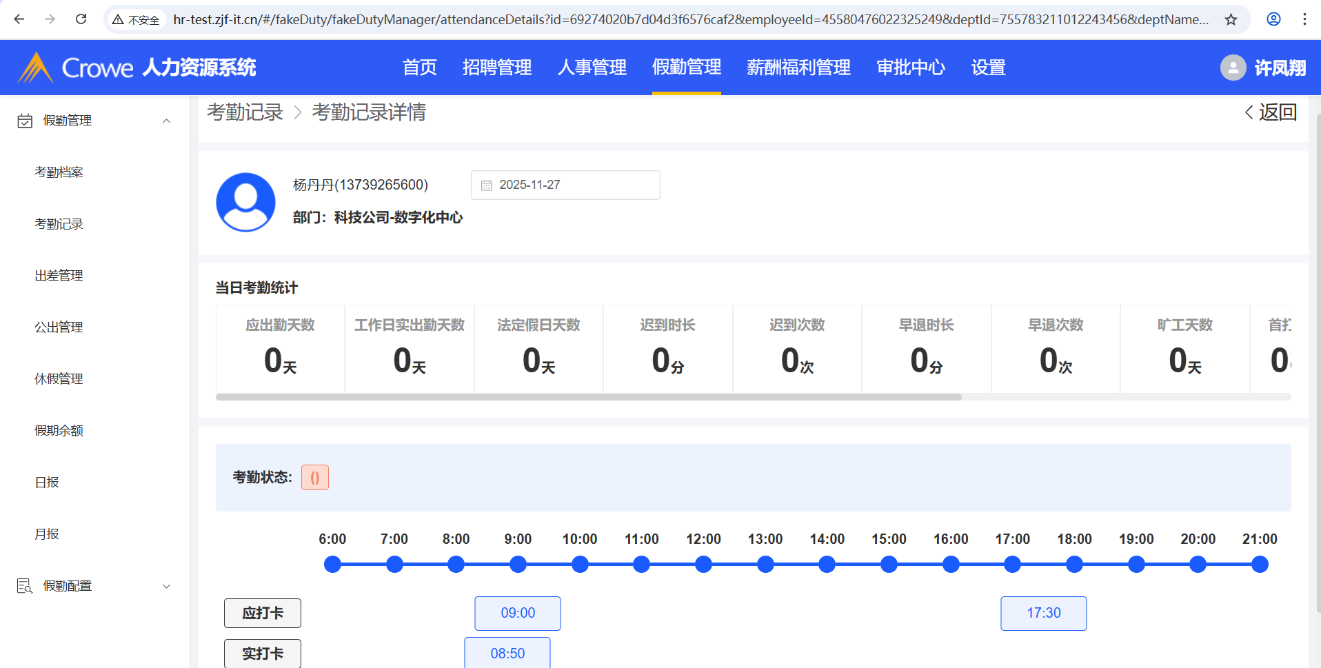The width and height of the screenshot is (1321, 668).
Task: Click the Crowe logo icon
Action: click(35, 68)
